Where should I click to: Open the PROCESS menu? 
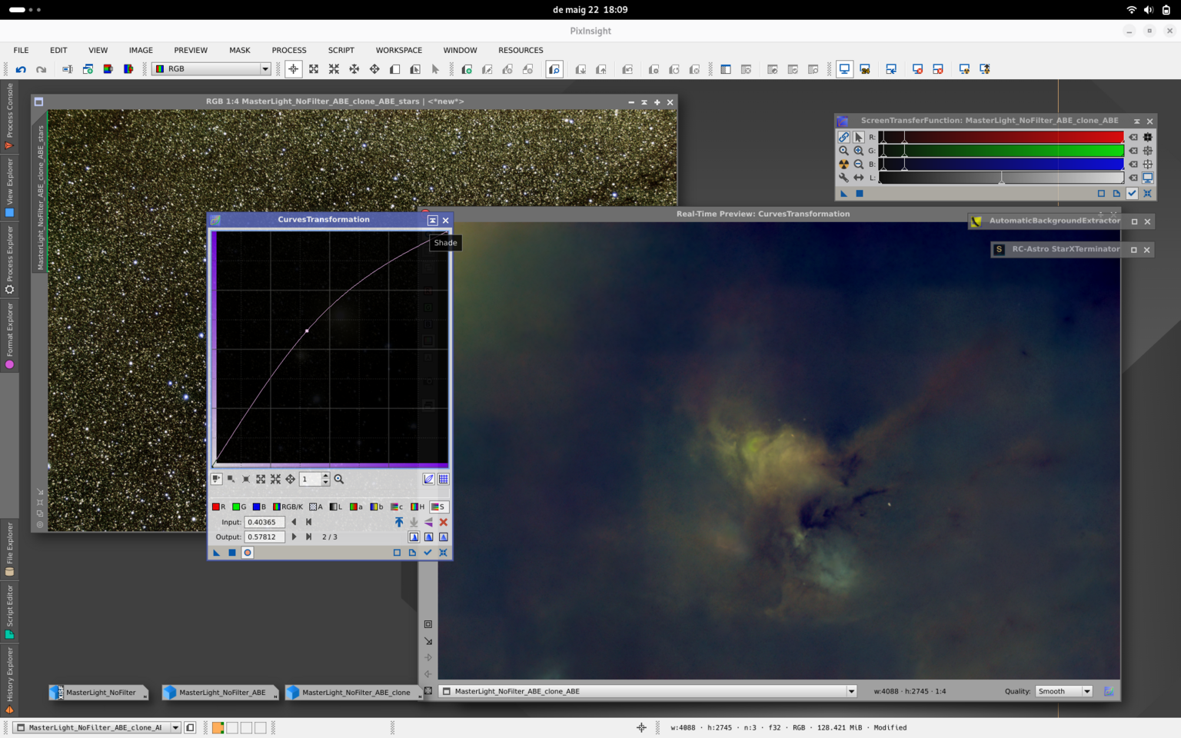pyautogui.click(x=289, y=50)
